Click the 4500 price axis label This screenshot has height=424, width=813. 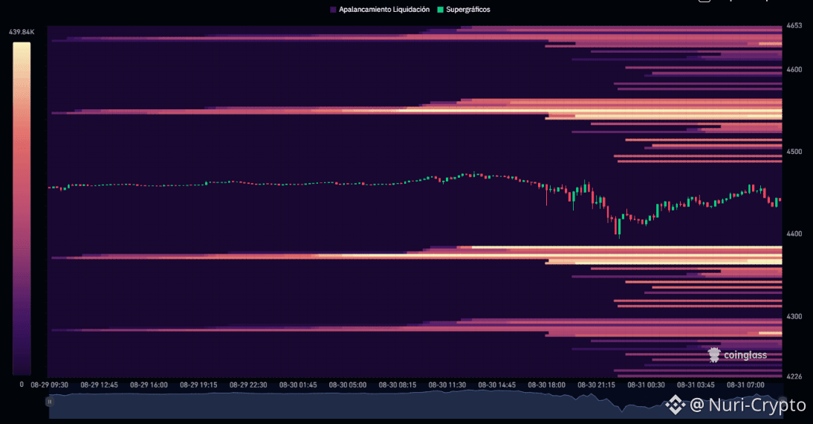point(794,152)
